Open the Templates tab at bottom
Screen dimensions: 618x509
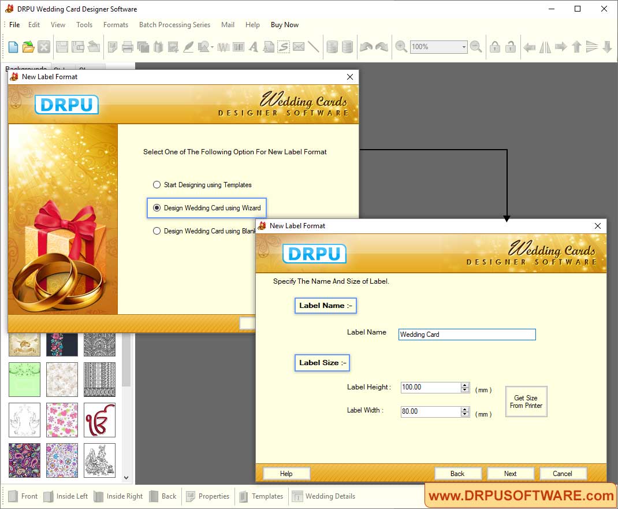tap(261, 496)
